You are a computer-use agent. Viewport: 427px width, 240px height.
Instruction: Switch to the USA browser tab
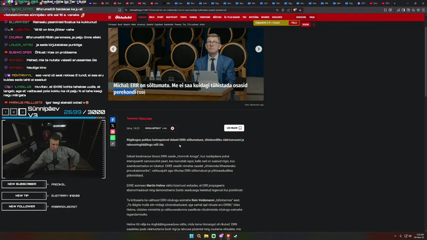point(264,3)
